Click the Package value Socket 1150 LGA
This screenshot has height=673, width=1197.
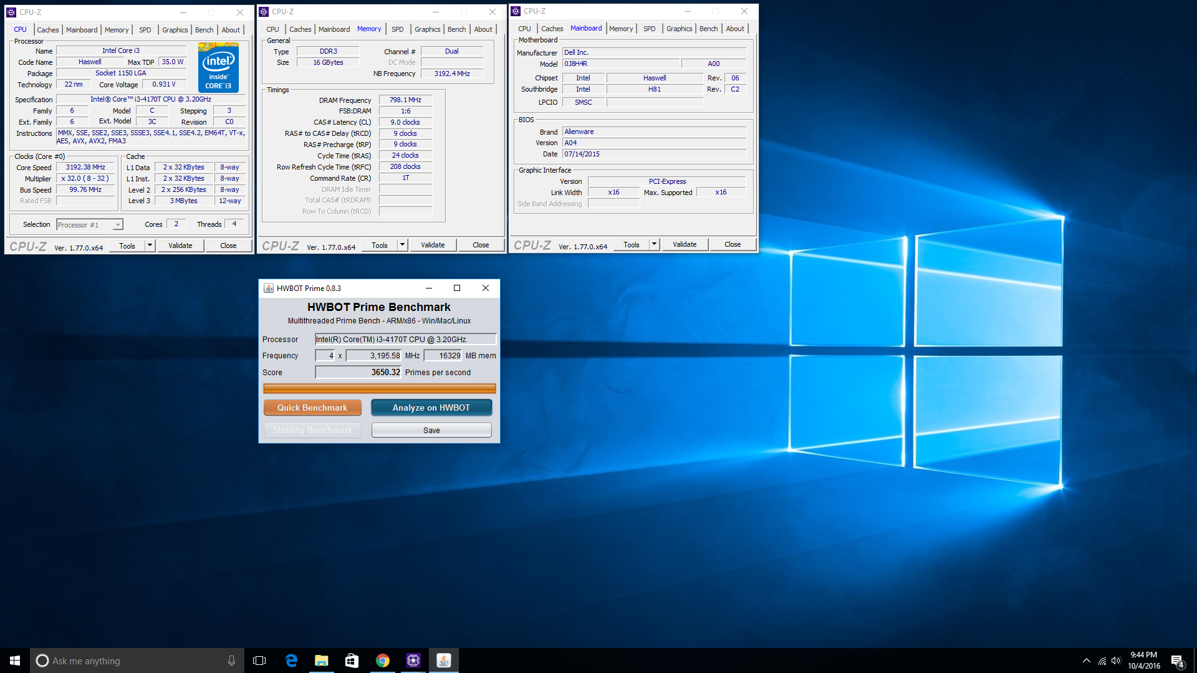pyautogui.click(x=121, y=73)
